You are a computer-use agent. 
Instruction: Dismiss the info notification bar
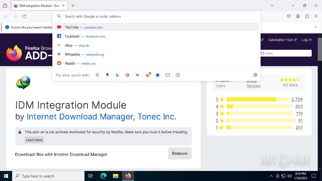tap(316, 27)
